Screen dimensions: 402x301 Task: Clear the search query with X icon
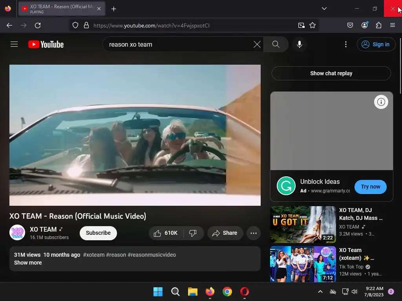(x=257, y=44)
